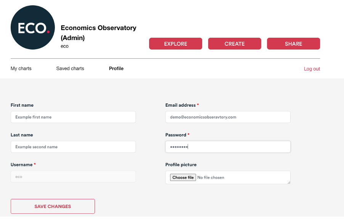The width and height of the screenshot is (344, 221).
Task: Save changes to the profile
Action: [x=53, y=206]
